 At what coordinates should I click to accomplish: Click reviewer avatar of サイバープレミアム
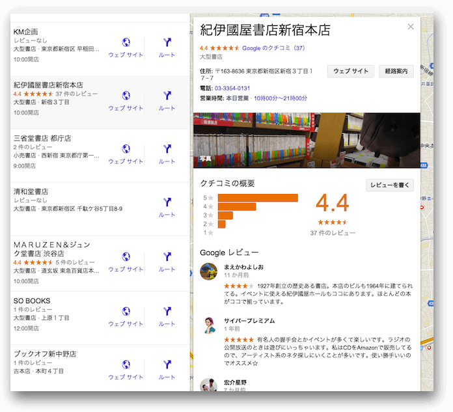click(208, 325)
